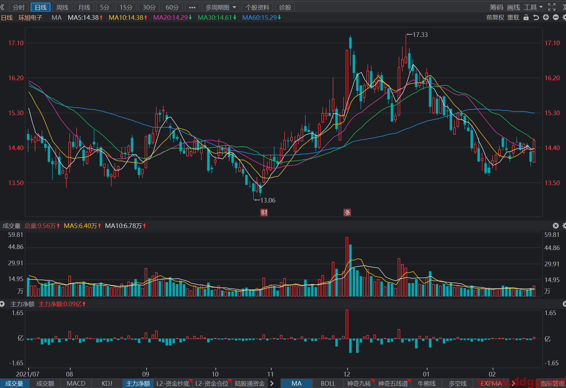Screen dimensions: 566x388
Task: Expand right panel with double-chevron icon
Action: coord(564,7)
